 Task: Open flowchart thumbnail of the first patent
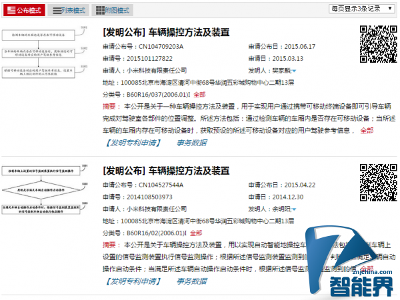point(47,55)
